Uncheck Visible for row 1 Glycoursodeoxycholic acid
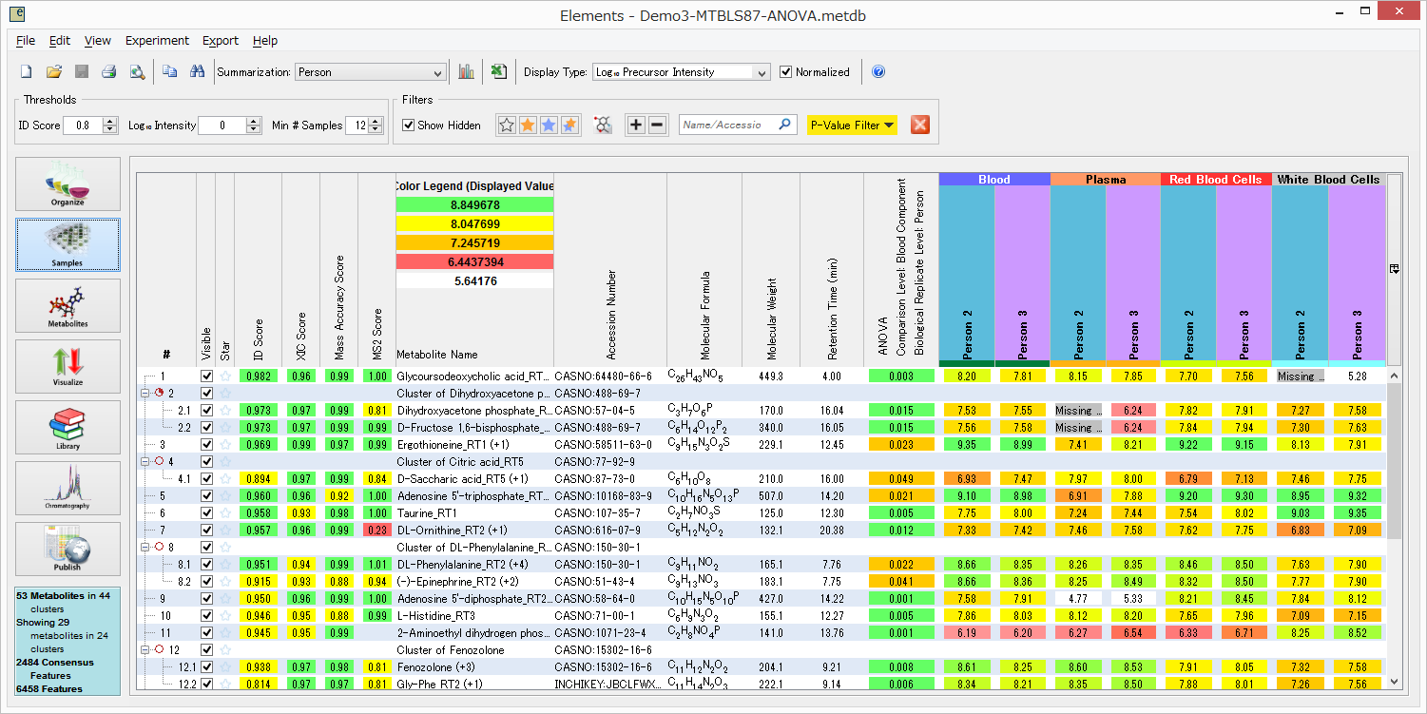Image resolution: width=1427 pixels, height=714 pixels. pos(207,376)
